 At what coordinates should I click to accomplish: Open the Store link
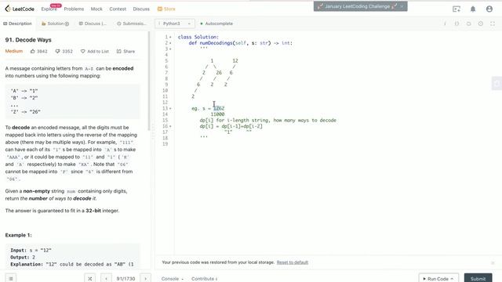pyautogui.click(x=166, y=9)
